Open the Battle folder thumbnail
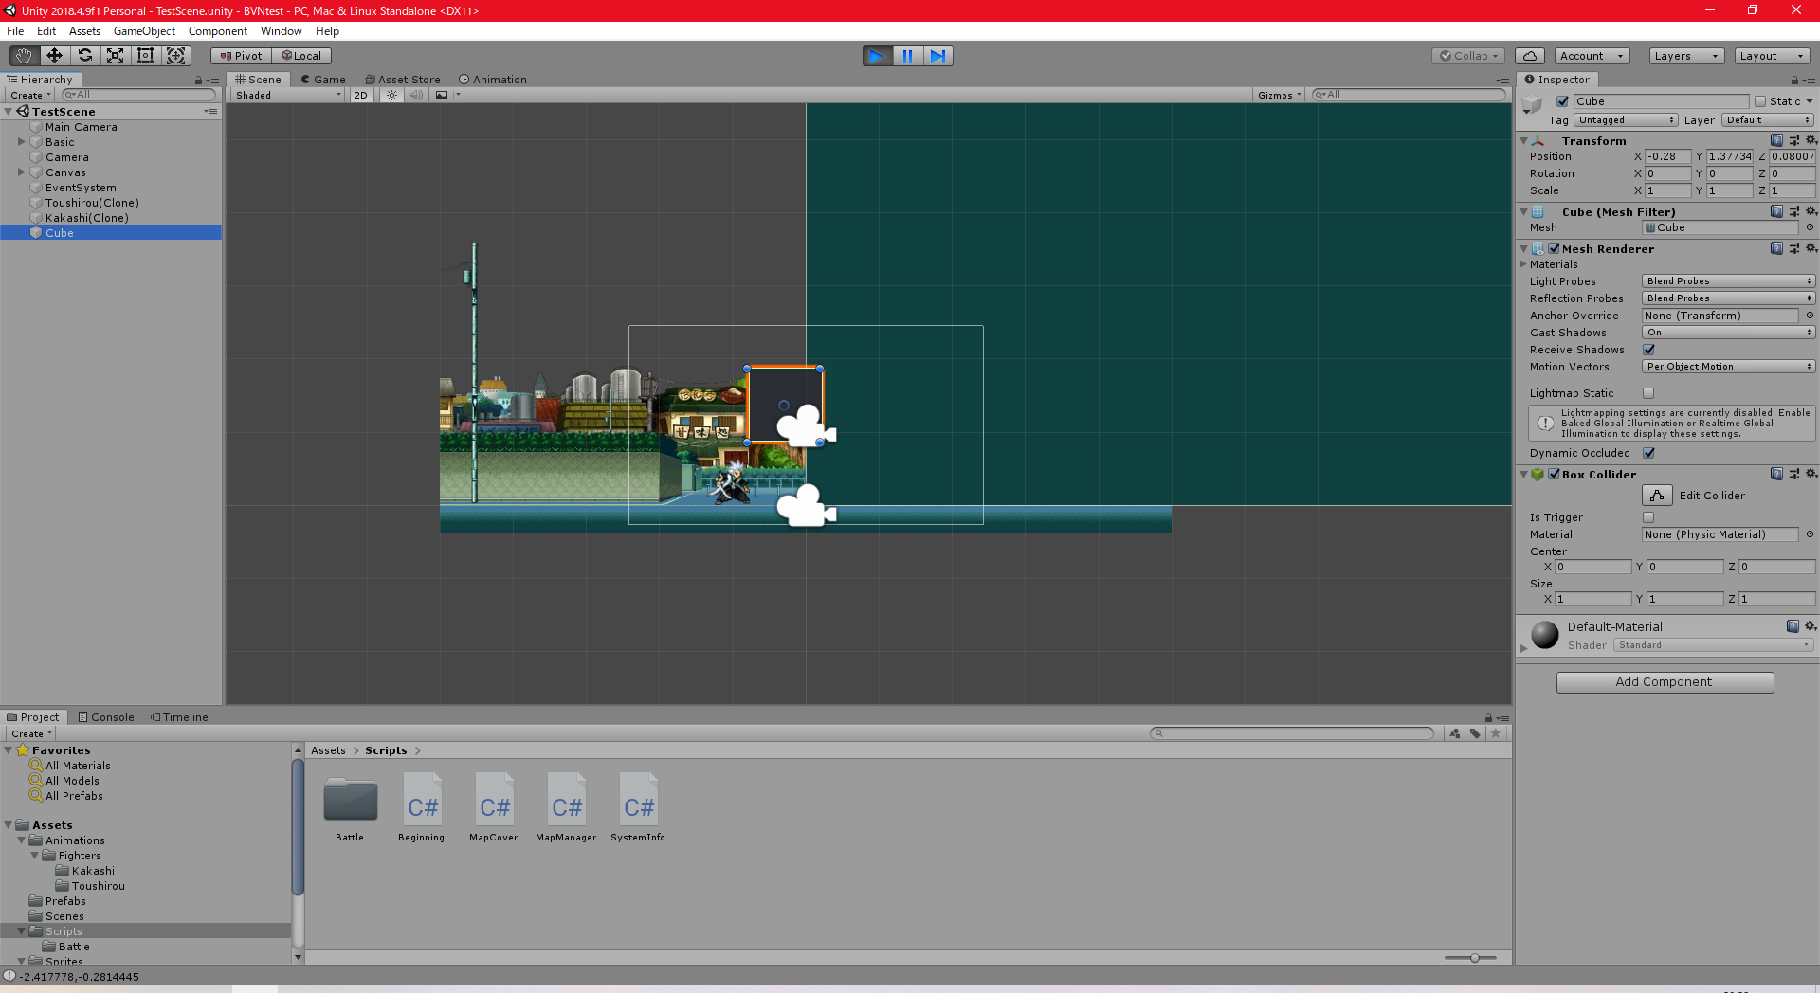This screenshot has height=993, width=1820. (x=350, y=801)
